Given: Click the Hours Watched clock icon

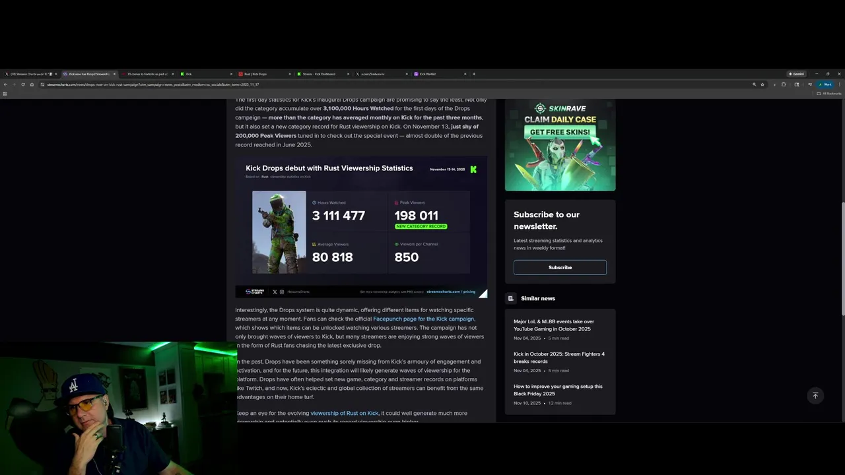Looking at the screenshot, I should (314, 203).
